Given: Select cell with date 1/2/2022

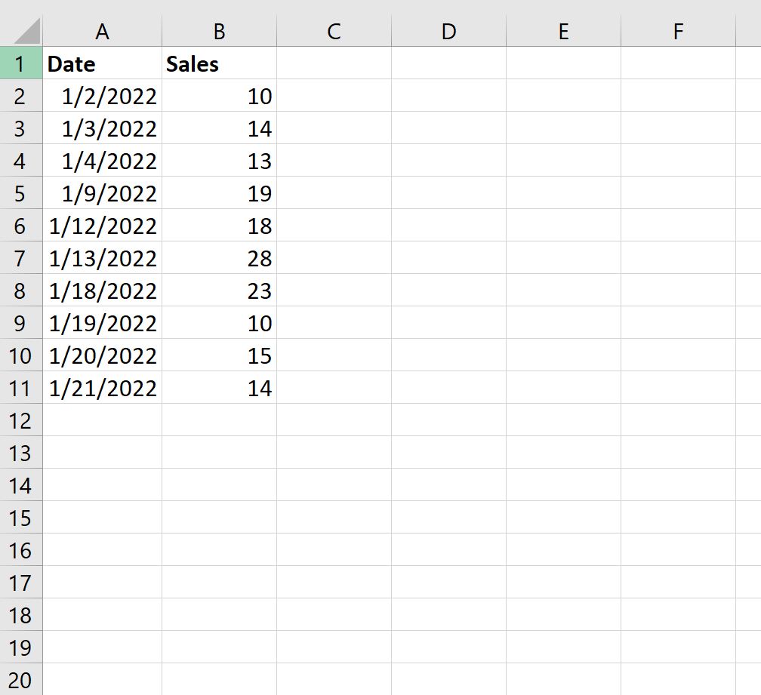Looking at the screenshot, I should tap(102, 97).
